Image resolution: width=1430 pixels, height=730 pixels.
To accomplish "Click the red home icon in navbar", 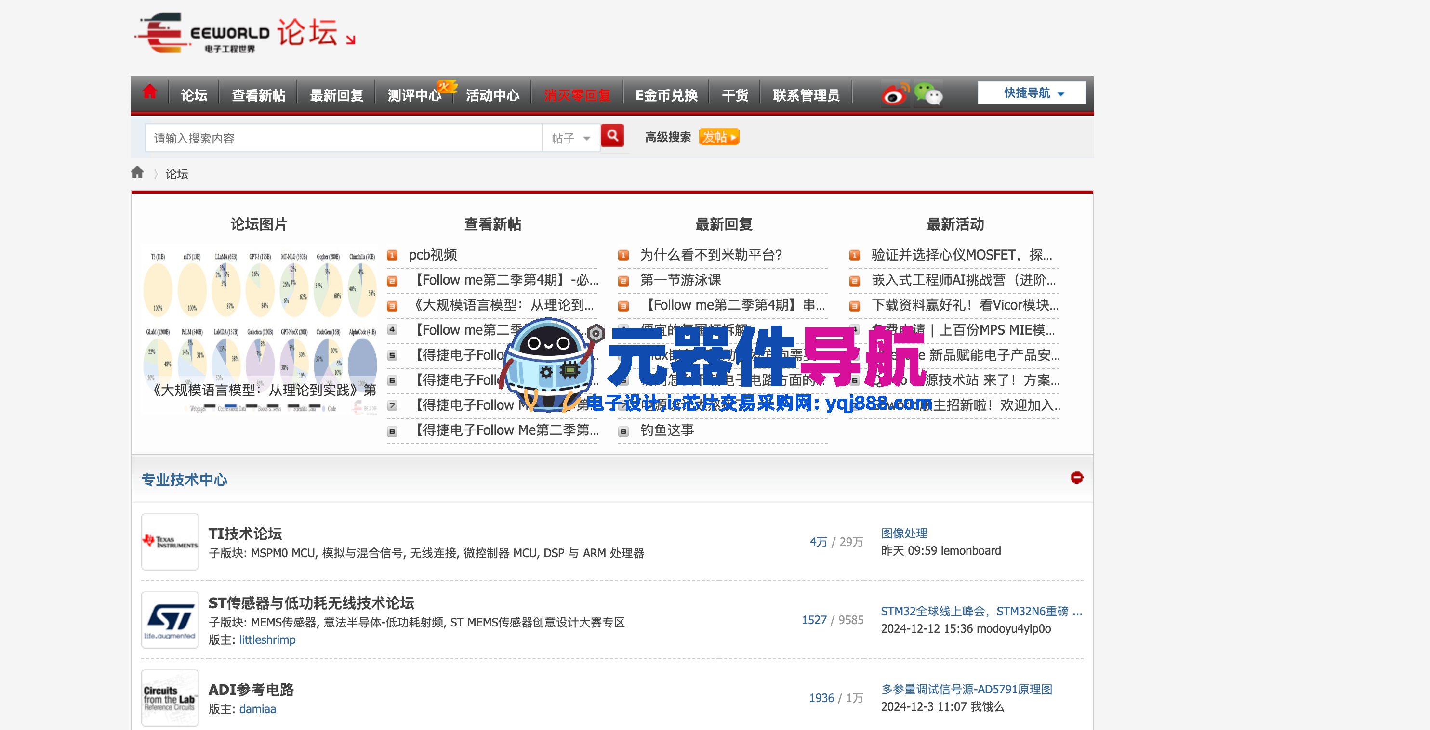I will click(x=149, y=92).
